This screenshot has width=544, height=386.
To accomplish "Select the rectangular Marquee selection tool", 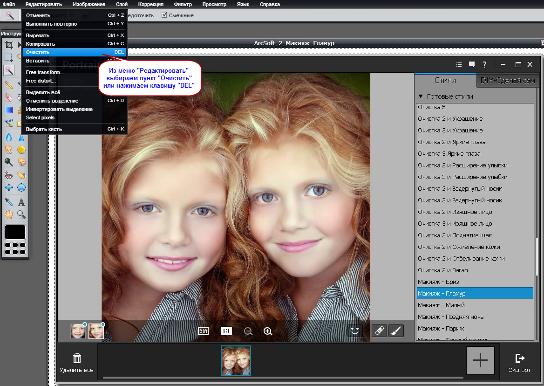I will 9,58.
